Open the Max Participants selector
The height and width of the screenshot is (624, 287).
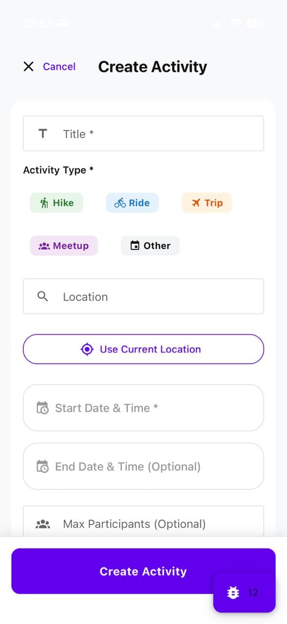tap(143, 524)
